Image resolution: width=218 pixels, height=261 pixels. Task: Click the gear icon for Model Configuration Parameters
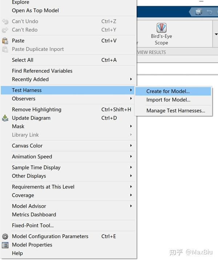5,237
